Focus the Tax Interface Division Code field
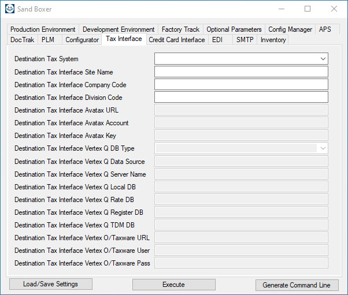Image resolution: width=348 pixels, height=295 pixels. point(241,97)
